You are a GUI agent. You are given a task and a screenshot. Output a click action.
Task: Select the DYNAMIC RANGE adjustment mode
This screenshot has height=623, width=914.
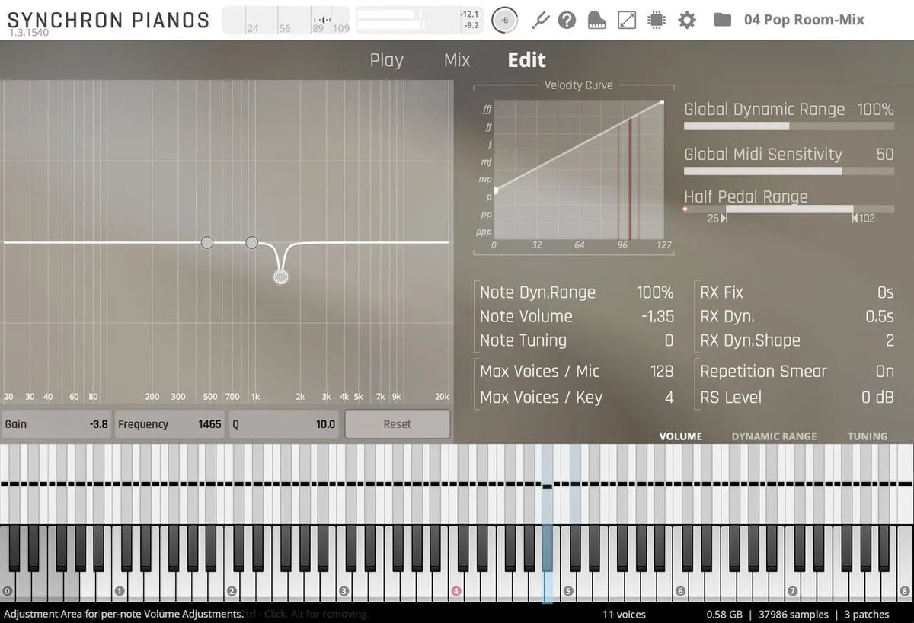773,436
